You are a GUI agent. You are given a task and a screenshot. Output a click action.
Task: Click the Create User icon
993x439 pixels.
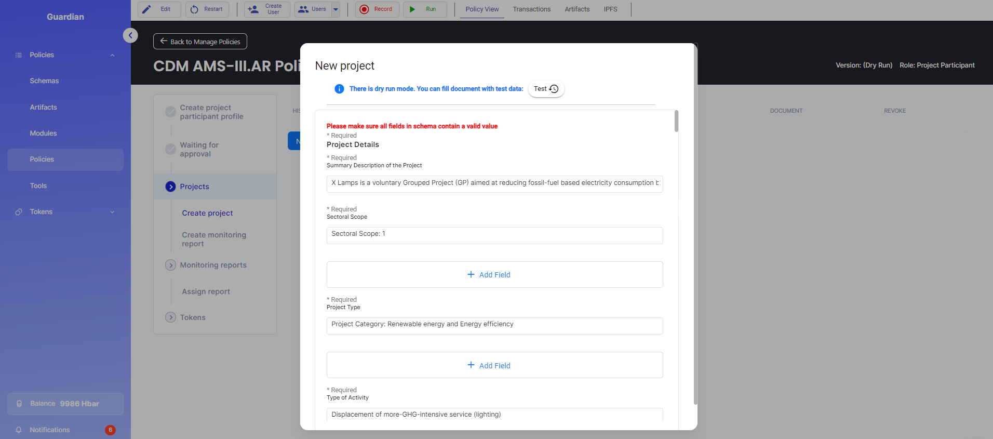click(253, 9)
